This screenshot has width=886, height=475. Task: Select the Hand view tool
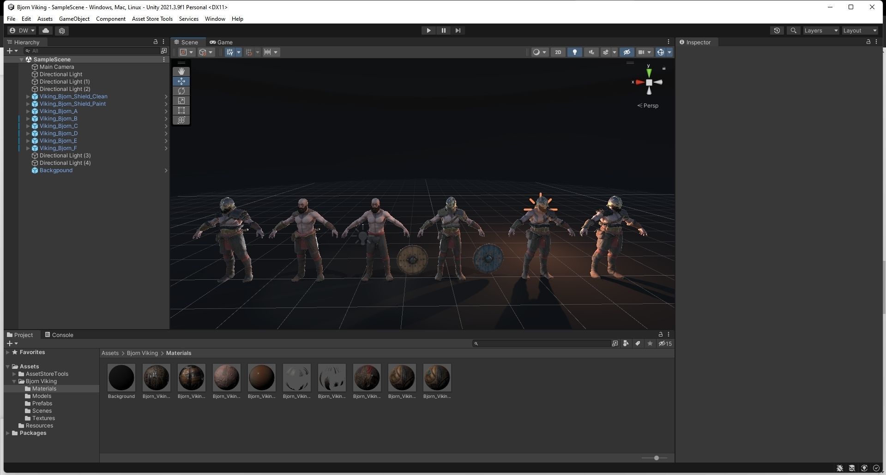[x=181, y=72]
